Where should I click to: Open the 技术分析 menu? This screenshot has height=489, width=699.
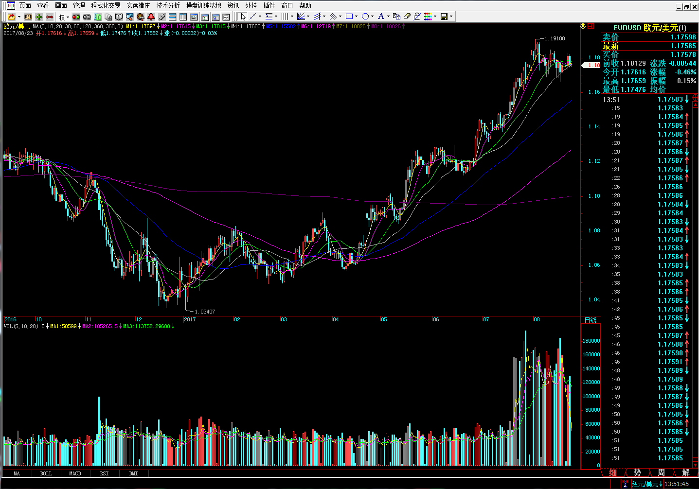coord(168,5)
